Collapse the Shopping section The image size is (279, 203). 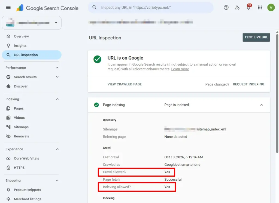(57, 180)
